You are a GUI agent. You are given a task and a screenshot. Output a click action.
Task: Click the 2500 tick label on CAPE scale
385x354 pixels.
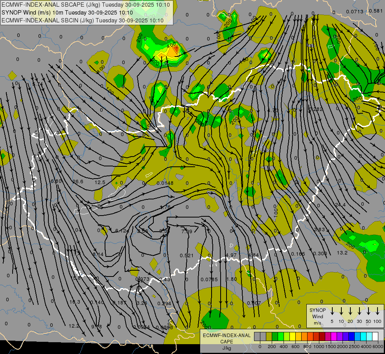(354, 347)
